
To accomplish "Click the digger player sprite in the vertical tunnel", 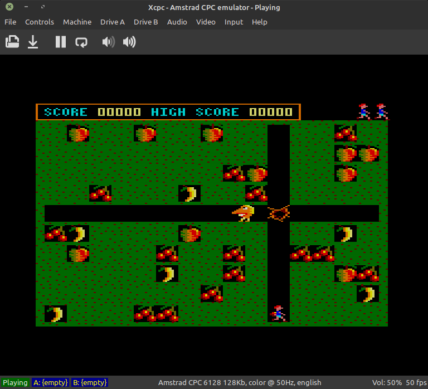I will (279, 313).
